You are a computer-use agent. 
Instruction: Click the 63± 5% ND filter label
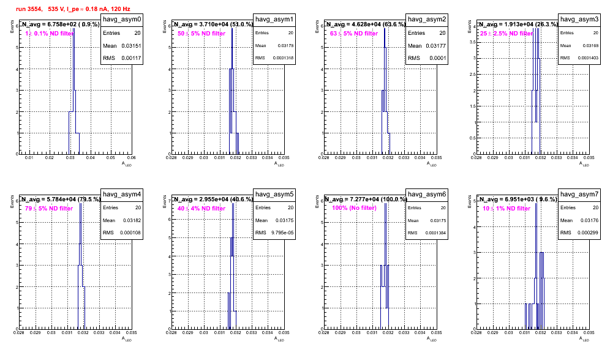[354, 34]
